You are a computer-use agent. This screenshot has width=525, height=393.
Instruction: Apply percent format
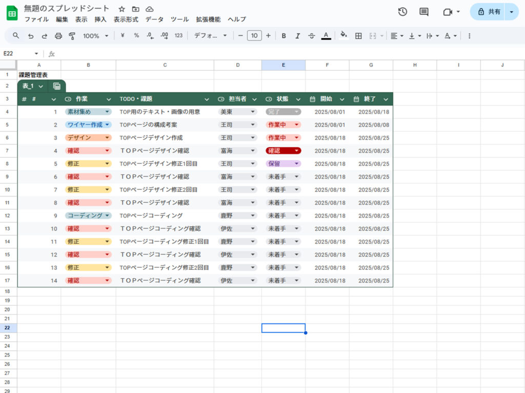(136, 35)
